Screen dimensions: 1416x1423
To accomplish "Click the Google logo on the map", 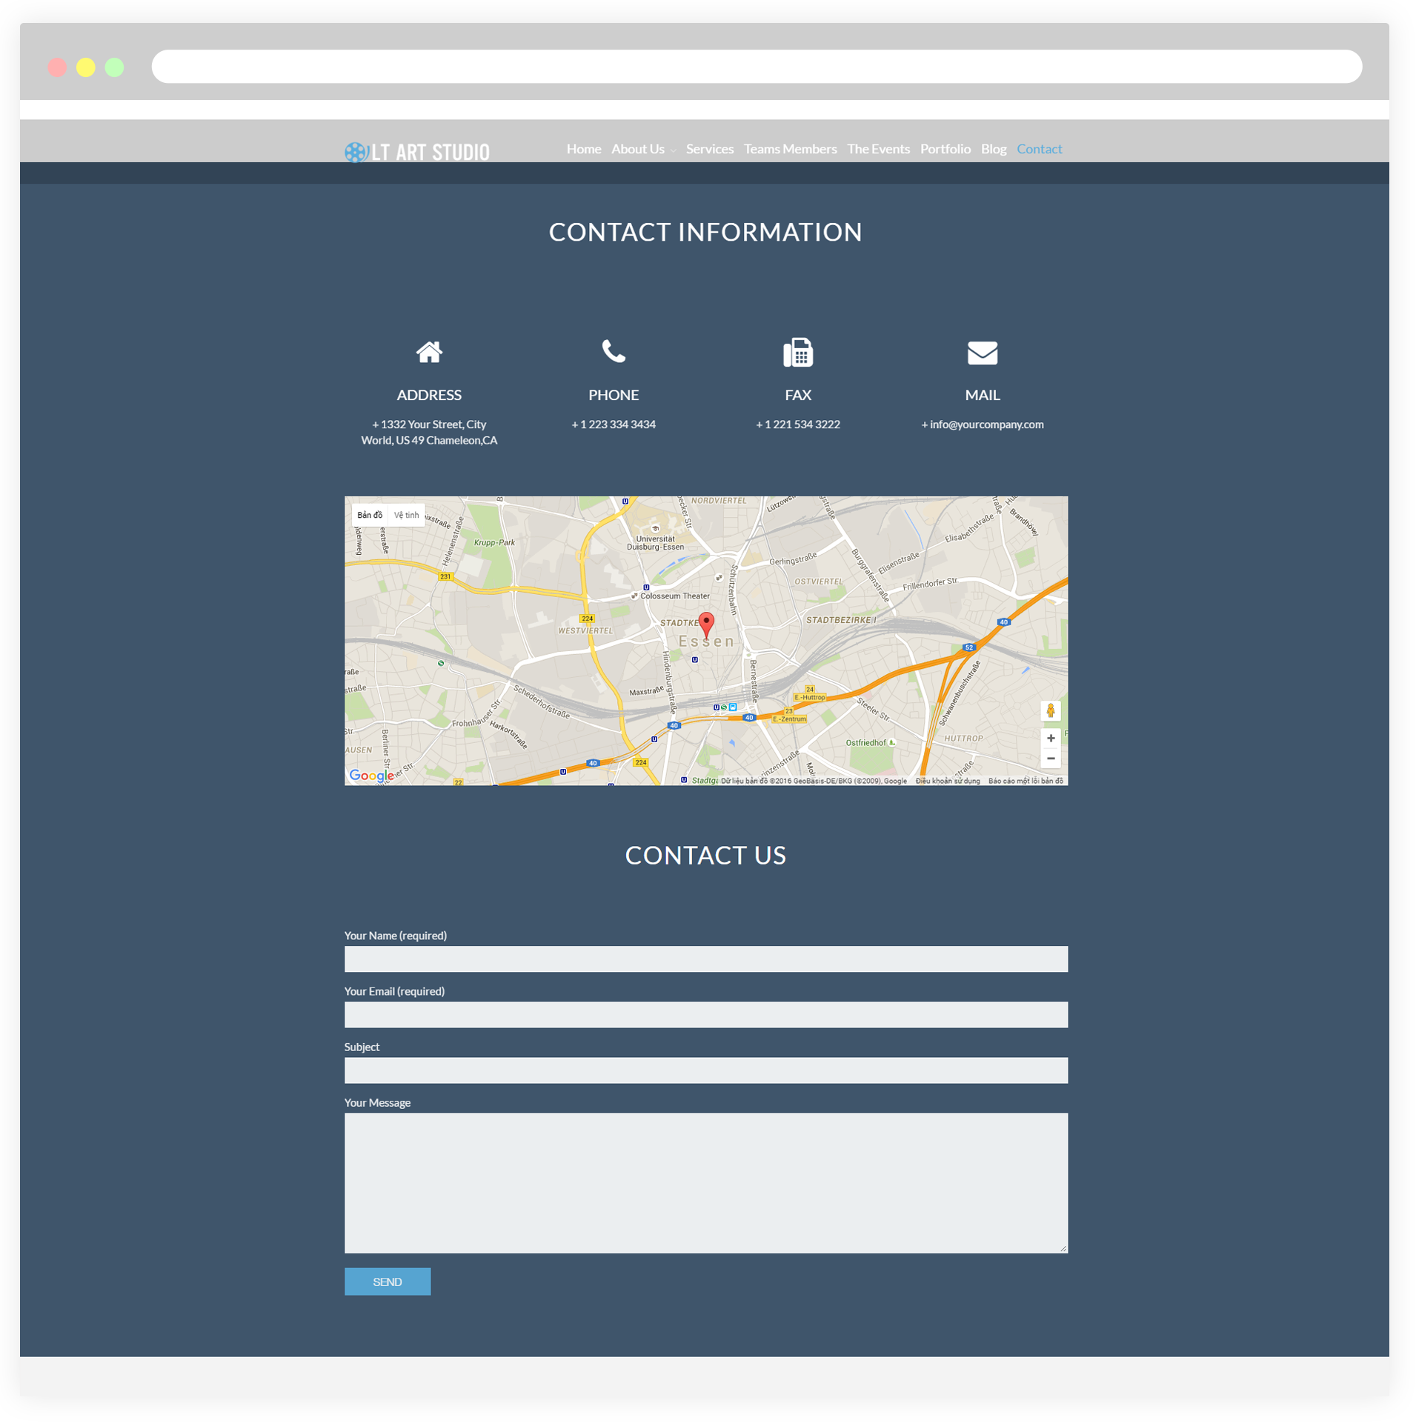I will (372, 776).
